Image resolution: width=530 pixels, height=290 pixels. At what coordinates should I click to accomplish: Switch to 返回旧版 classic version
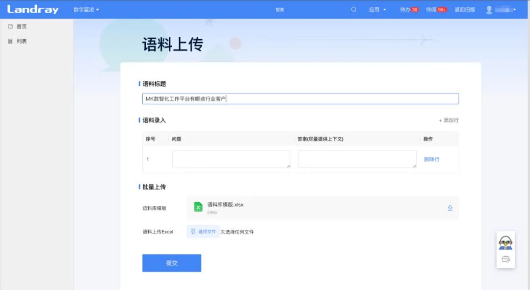(465, 9)
